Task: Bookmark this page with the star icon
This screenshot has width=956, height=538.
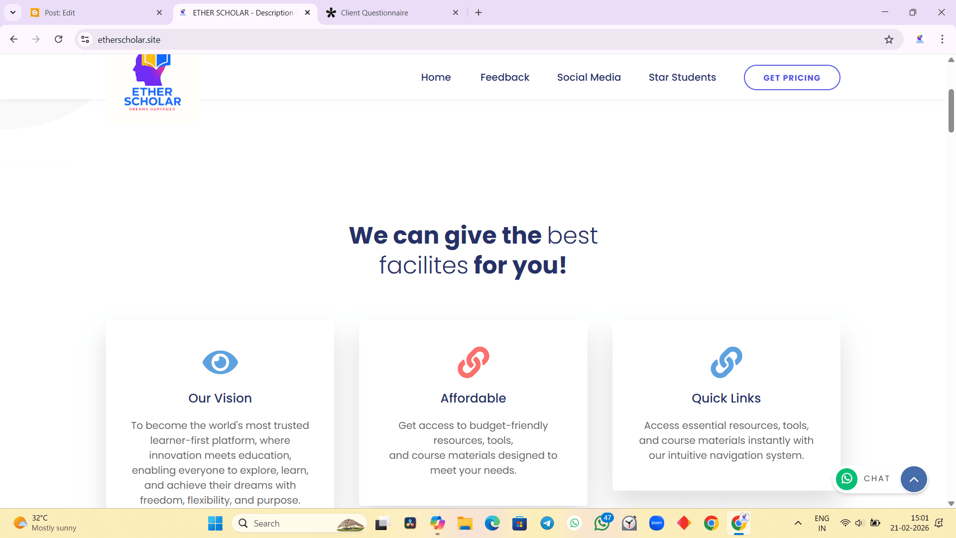Action: [x=889, y=39]
